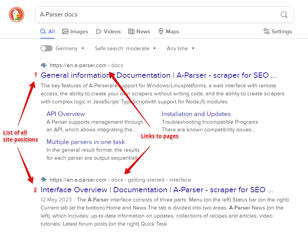Switch to the Videos tab
The image size is (308, 239).
tap(108, 31)
